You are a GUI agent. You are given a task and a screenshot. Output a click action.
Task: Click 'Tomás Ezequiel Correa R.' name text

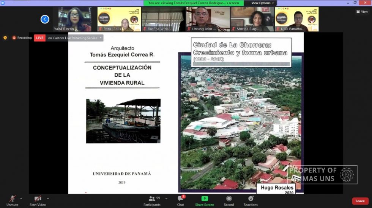click(122, 54)
